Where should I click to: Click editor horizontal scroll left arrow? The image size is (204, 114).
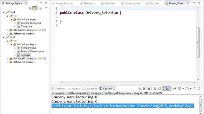[x=61, y=83]
